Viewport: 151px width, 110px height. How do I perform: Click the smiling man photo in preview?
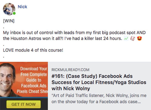coord(8,80)
